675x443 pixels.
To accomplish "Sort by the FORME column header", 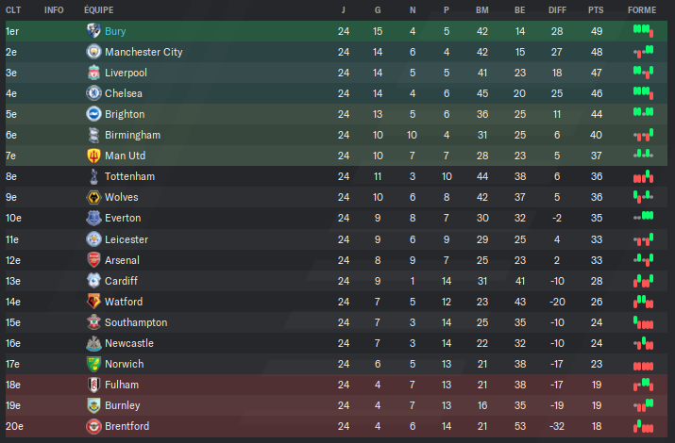I will pos(642,9).
